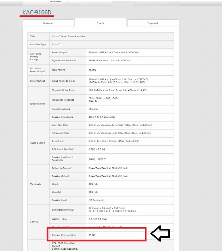Viewport: 222px width, 251px height.
Task: Click the 'CEA-2006 Compliant' line
Action: coord(64,243)
